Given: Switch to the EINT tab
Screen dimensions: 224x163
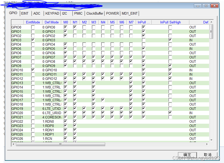Looking at the screenshot, I should tap(25, 13).
